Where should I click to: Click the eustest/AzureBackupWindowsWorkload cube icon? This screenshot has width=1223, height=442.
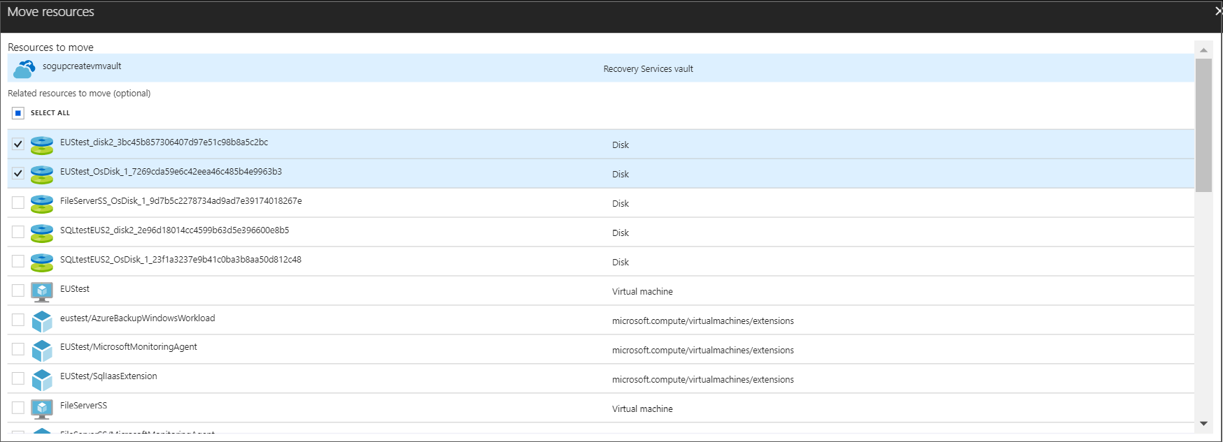42,321
